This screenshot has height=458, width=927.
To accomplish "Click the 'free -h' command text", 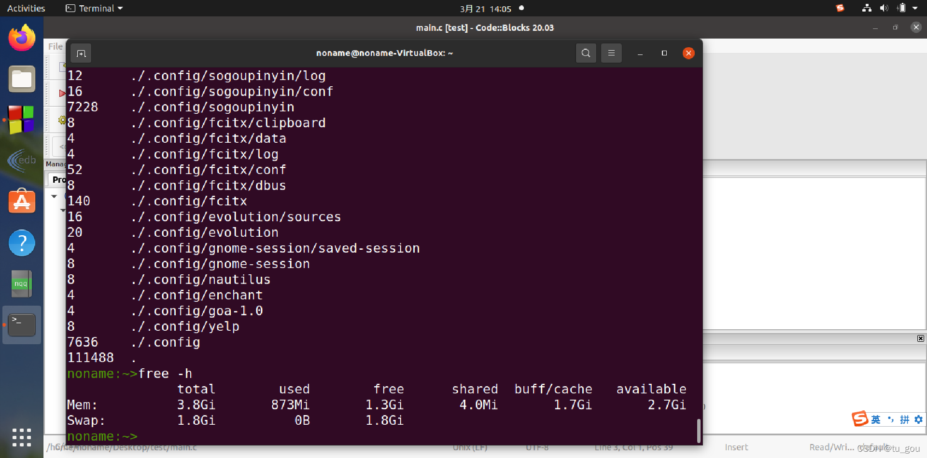I will tap(165, 374).
